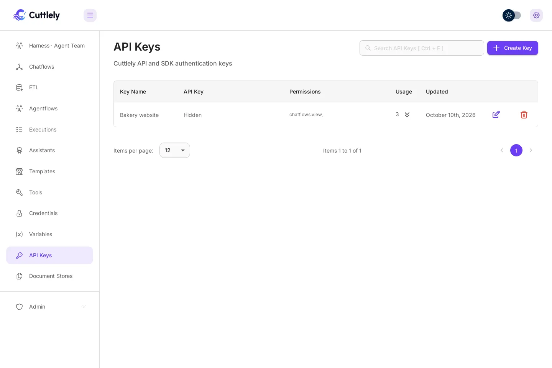Click the Permissions column header
Image resolution: width=552 pixels, height=368 pixels.
click(x=305, y=92)
